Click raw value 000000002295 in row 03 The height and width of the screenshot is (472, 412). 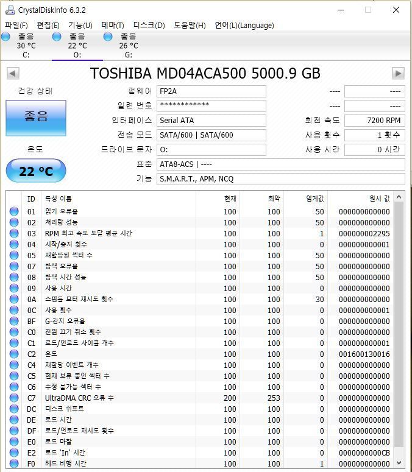click(x=364, y=234)
